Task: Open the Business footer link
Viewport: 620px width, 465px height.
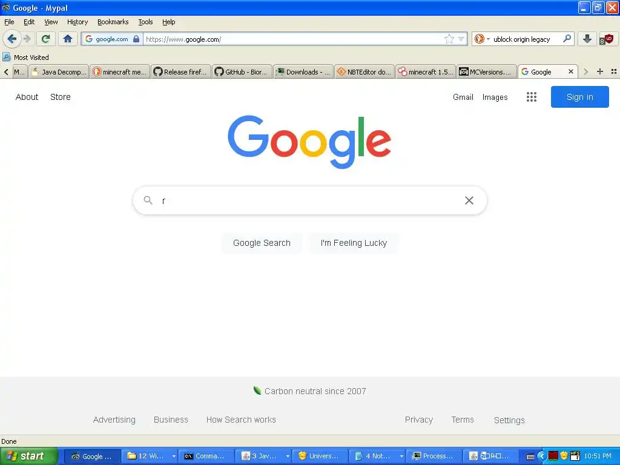Action: (x=171, y=420)
